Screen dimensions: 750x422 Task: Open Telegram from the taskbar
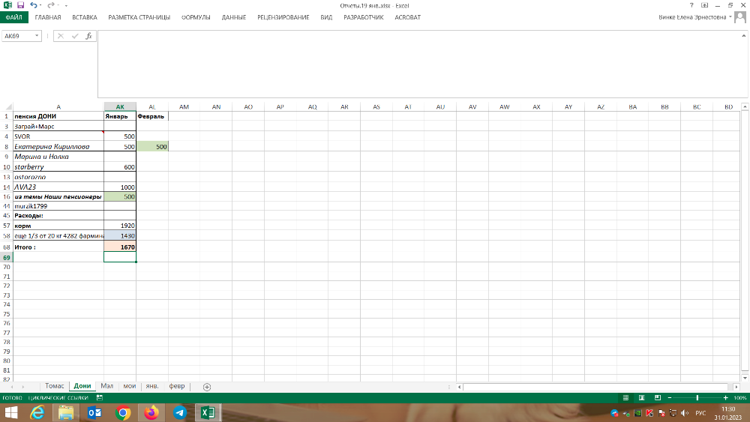click(180, 412)
